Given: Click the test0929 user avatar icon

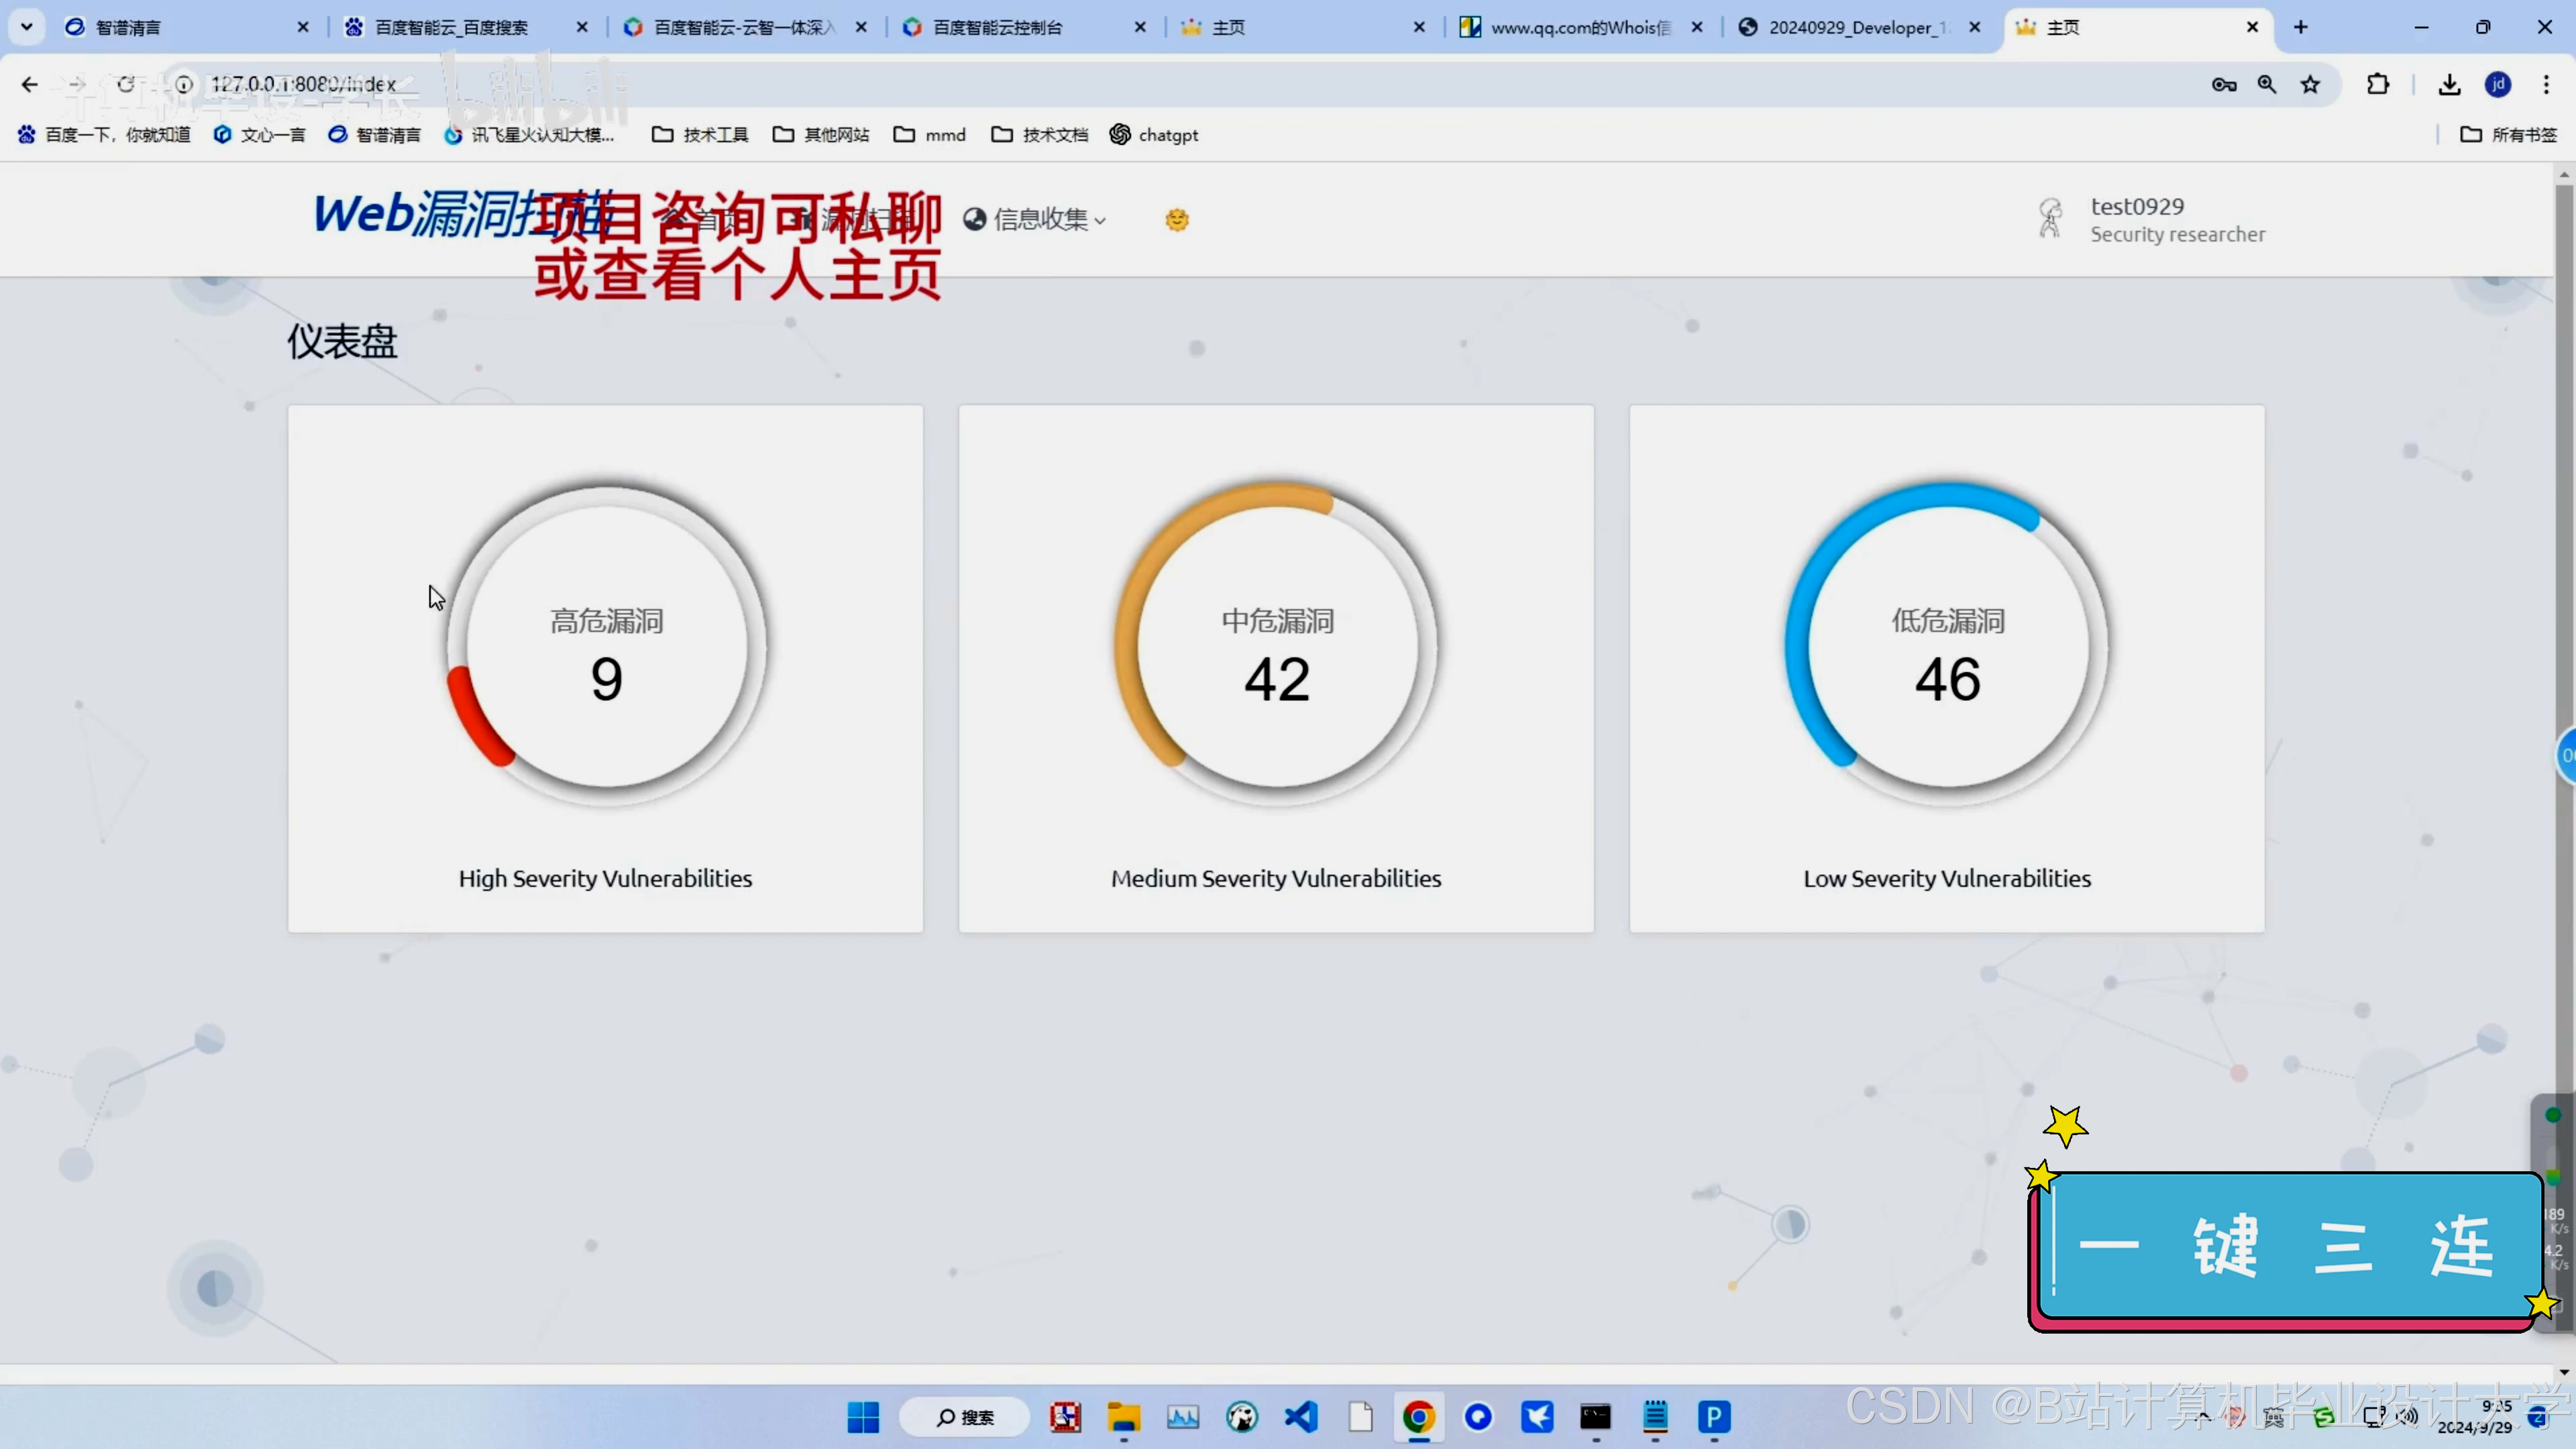Looking at the screenshot, I should point(2050,218).
